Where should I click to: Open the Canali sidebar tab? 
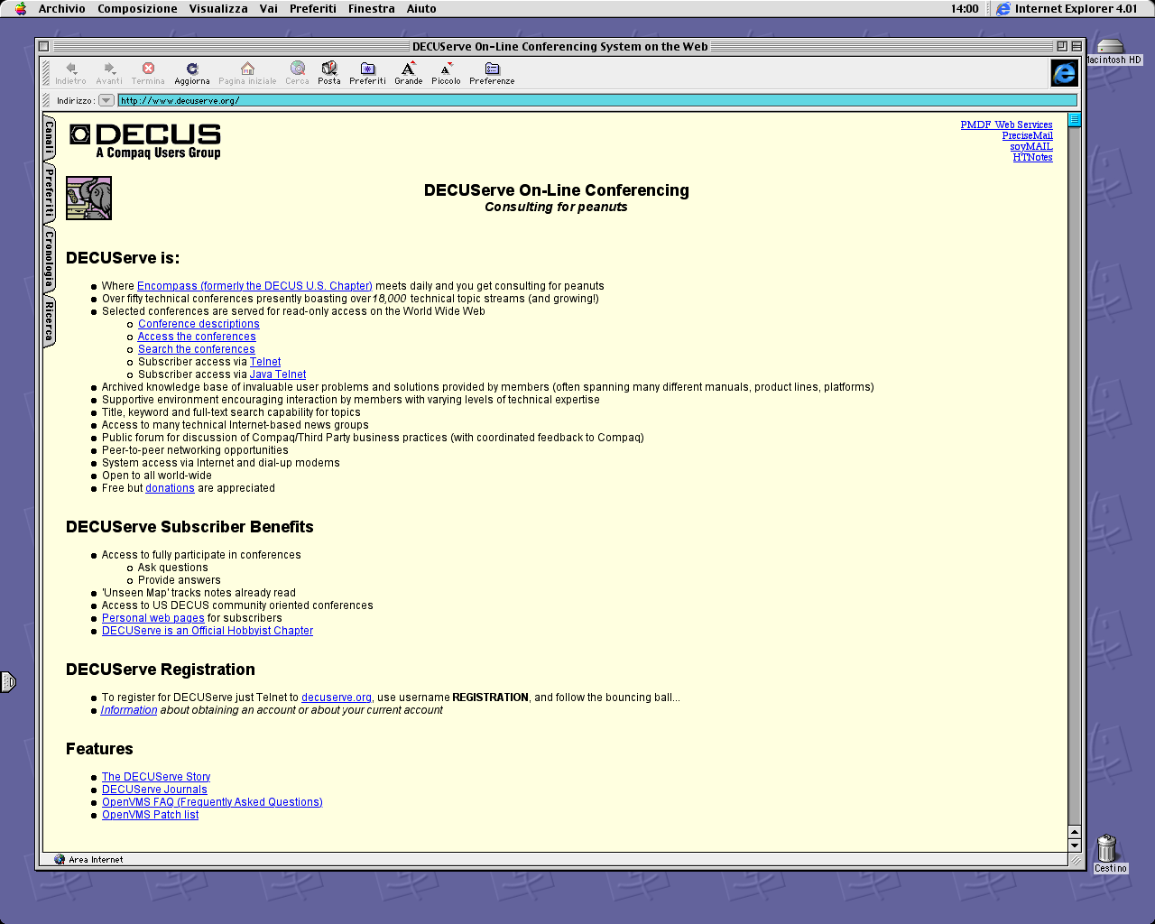click(49, 137)
